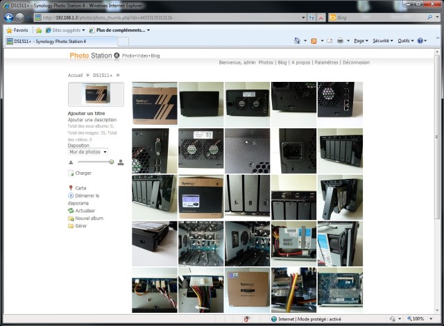The height and width of the screenshot is (326, 444).
Task: Click the Nouvel album text link
Action: [x=89, y=218]
